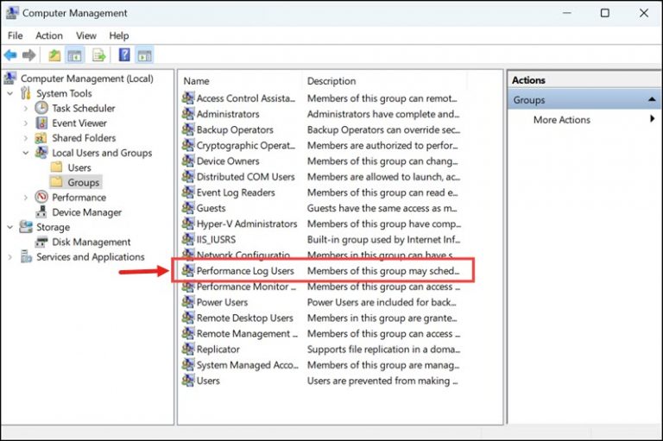
Task: Click the Device Manager icon in tree
Action: (x=41, y=211)
